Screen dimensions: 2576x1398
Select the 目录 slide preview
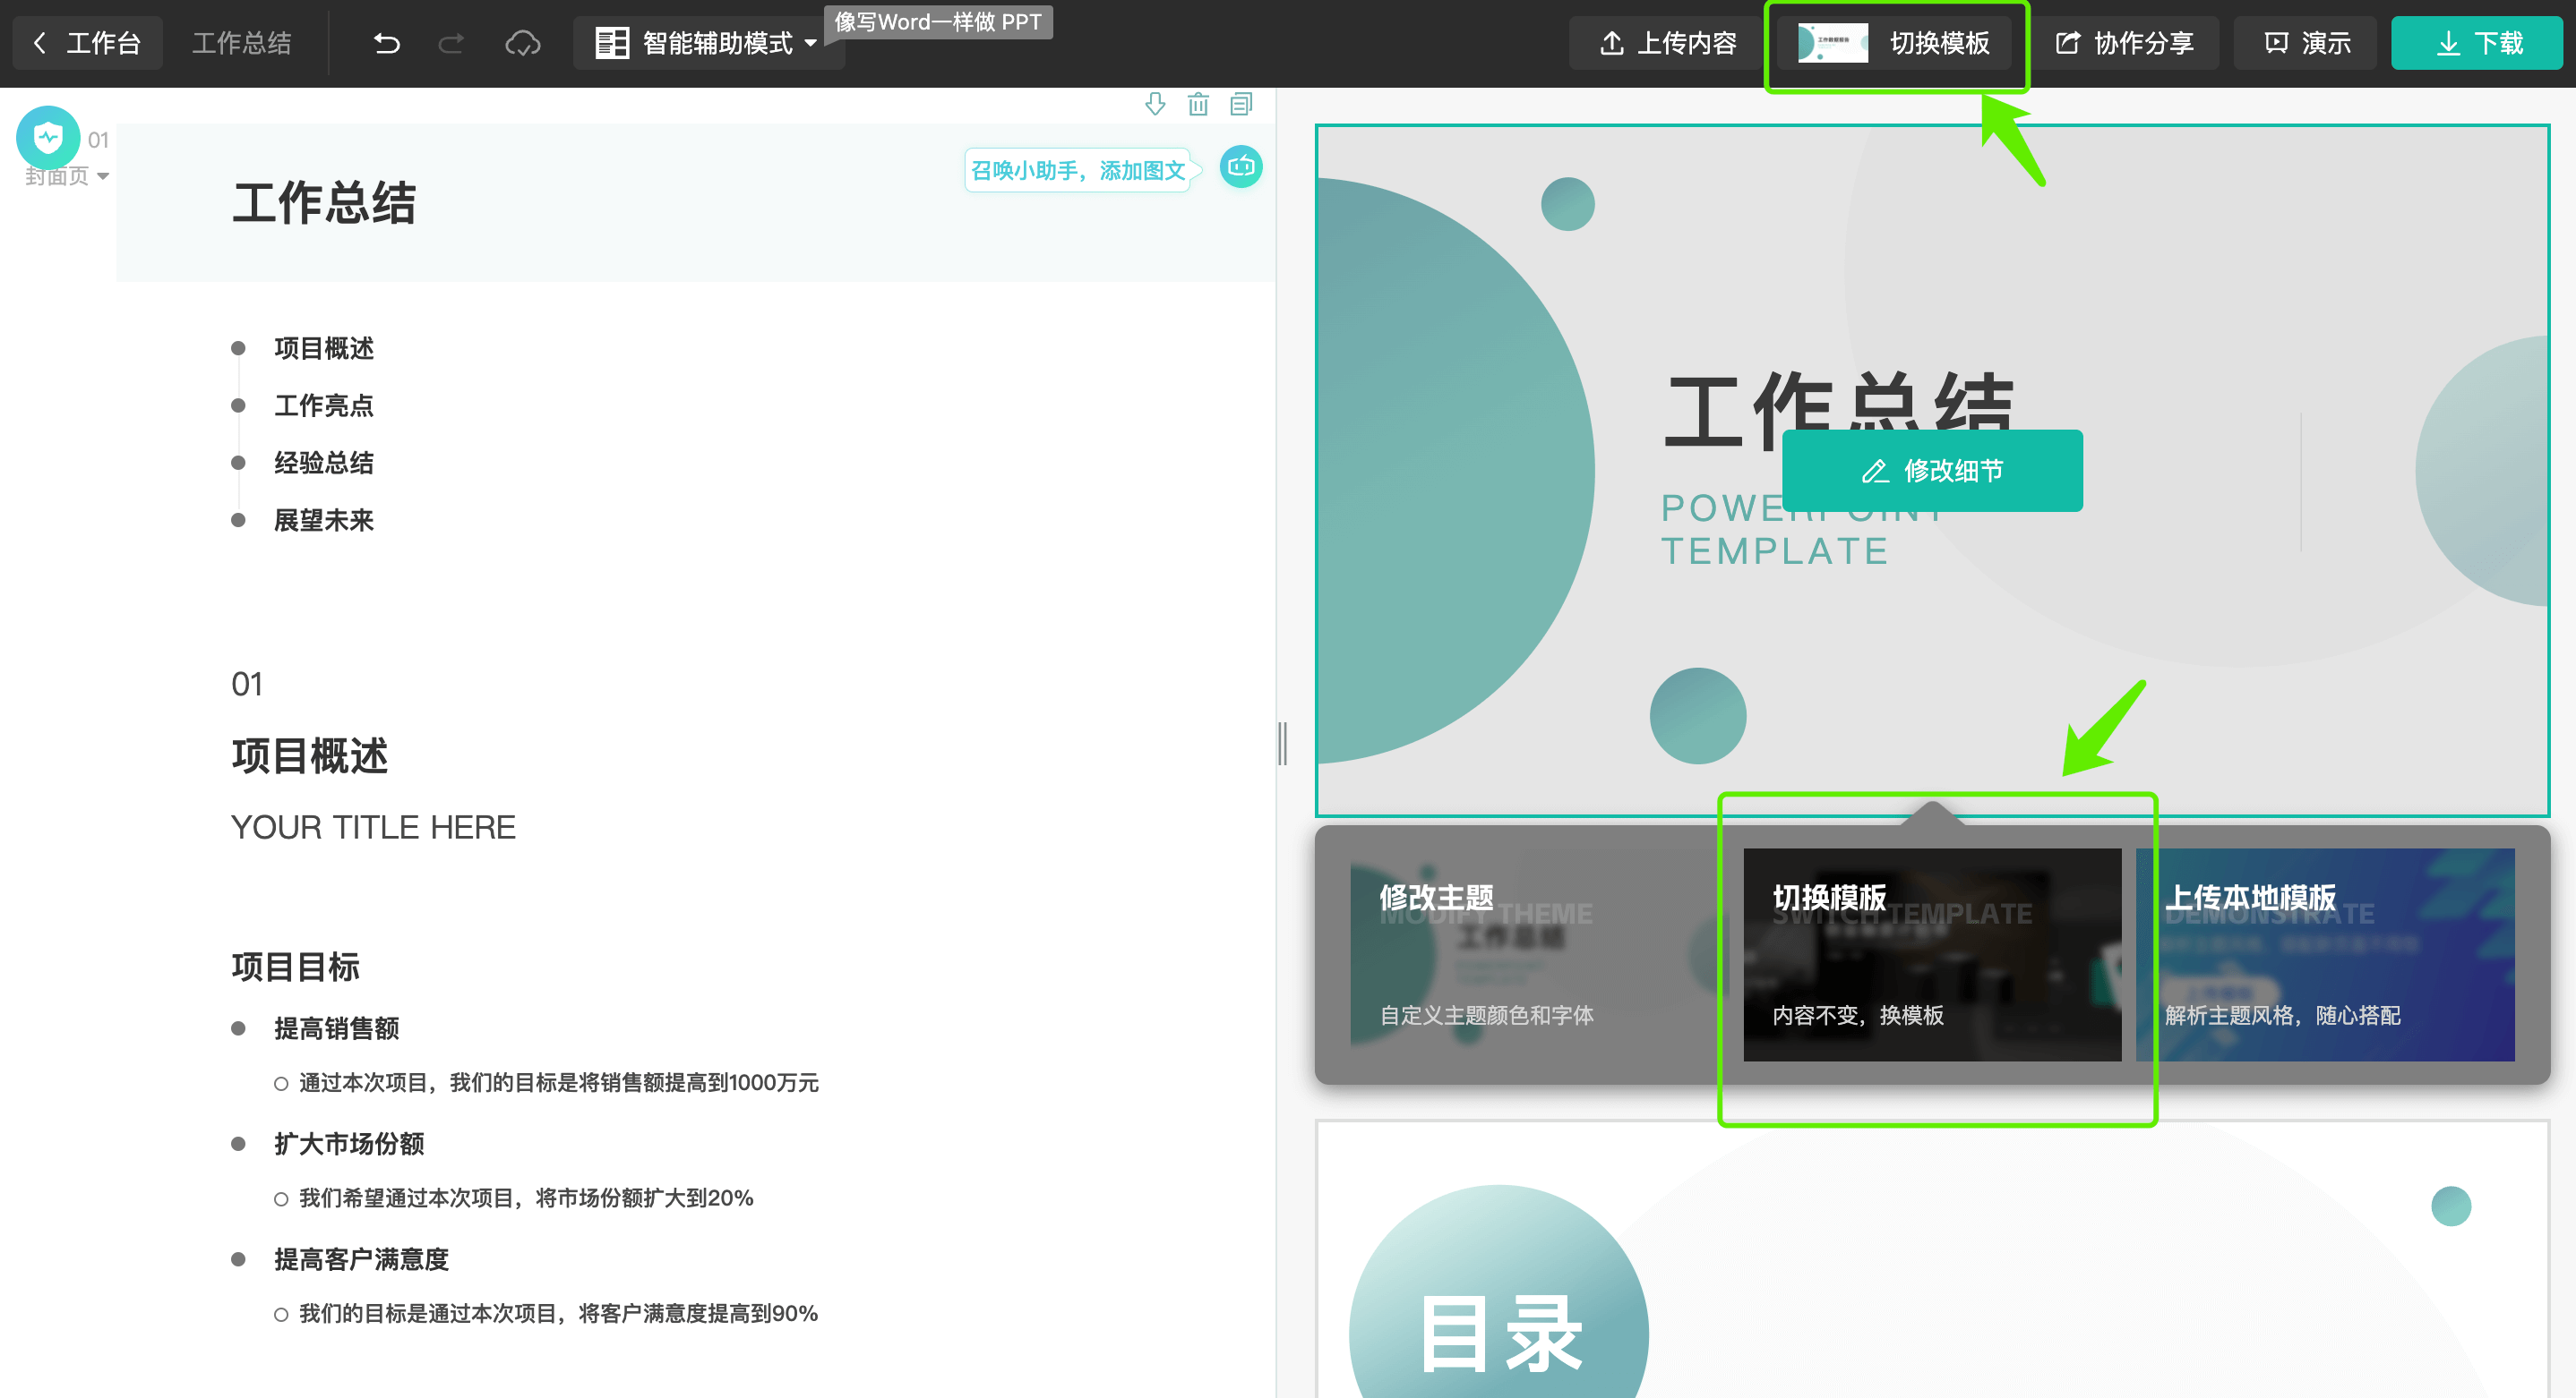coord(1932,1259)
